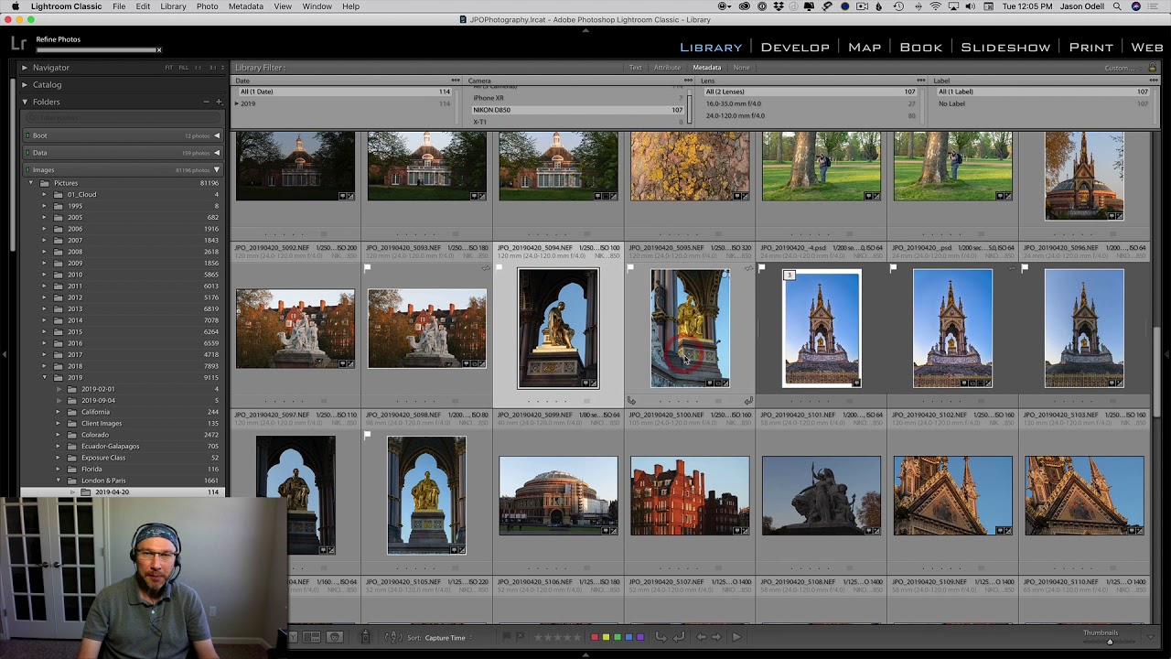Image resolution: width=1171 pixels, height=659 pixels.
Task: Expand the Catalog panel
Action: 25,84
